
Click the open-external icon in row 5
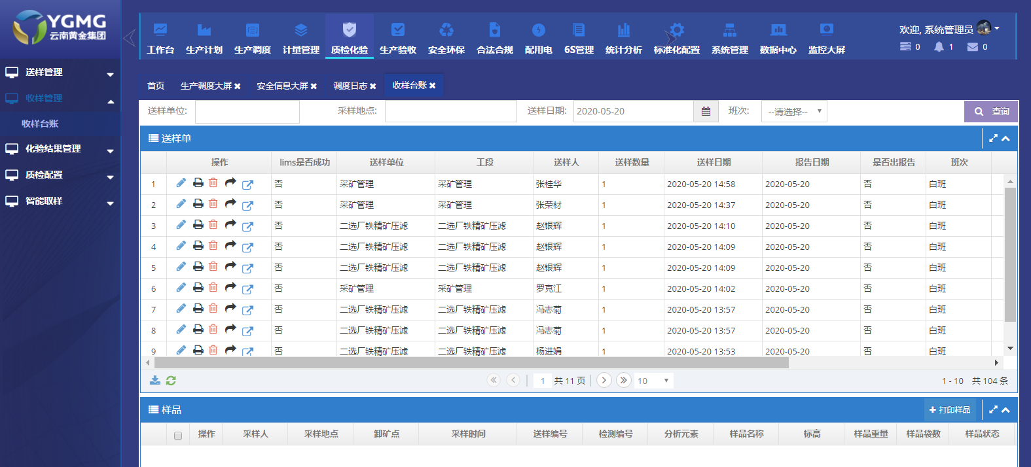pyautogui.click(x=247, y=268)
